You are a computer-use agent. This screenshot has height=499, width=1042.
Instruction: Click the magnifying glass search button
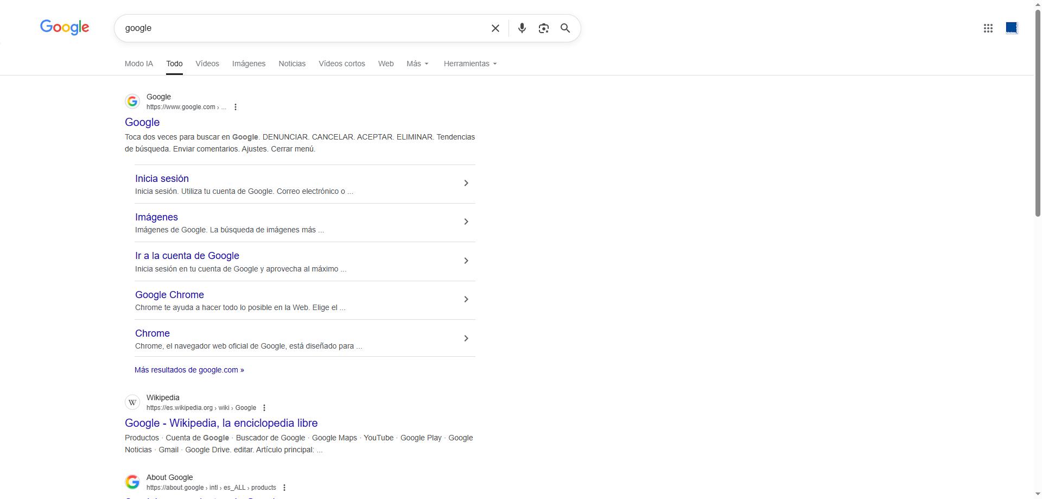tap(565, 28)
